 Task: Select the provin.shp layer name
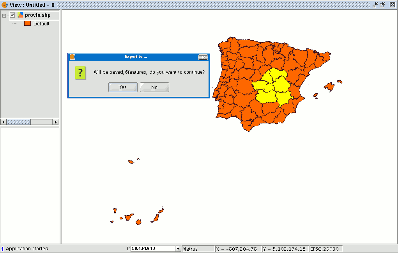pyautogui.click(x=37, y=15)
